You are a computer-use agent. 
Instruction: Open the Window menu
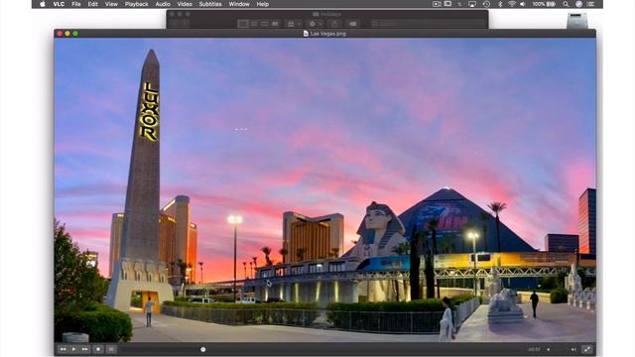[239, 4]
